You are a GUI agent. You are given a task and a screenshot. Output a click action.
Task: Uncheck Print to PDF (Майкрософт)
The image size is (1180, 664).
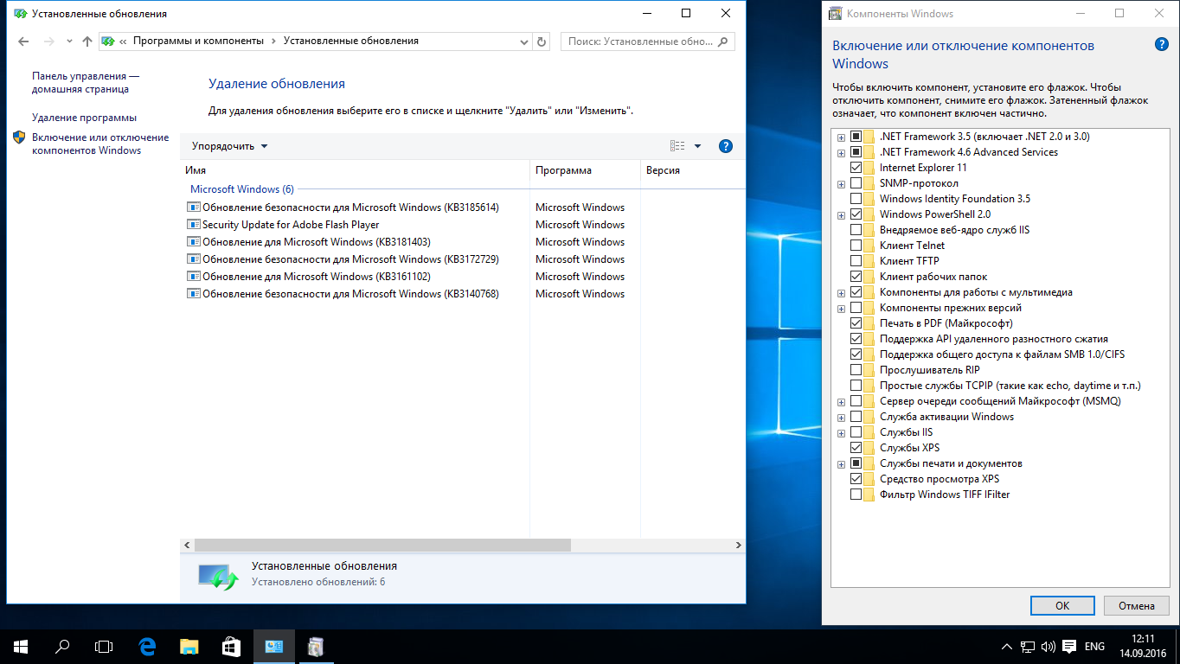856,323
